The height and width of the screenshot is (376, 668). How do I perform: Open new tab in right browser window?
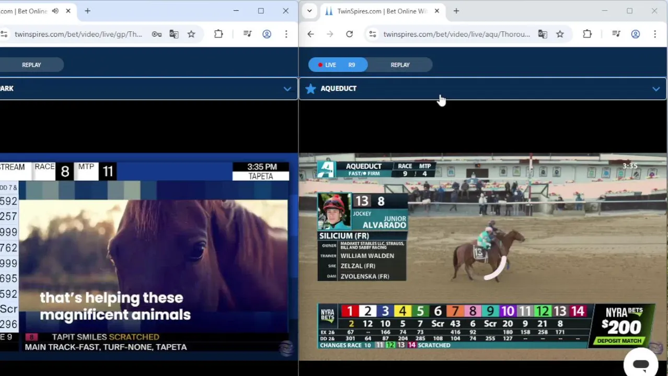tap(456, 11)
